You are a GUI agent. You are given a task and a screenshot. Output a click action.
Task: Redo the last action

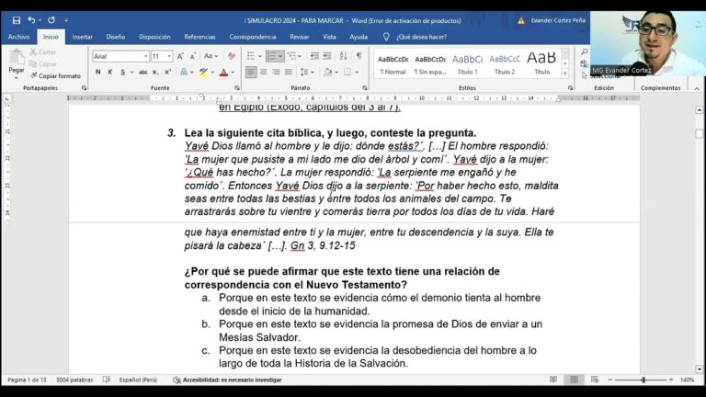coord(51,20)
